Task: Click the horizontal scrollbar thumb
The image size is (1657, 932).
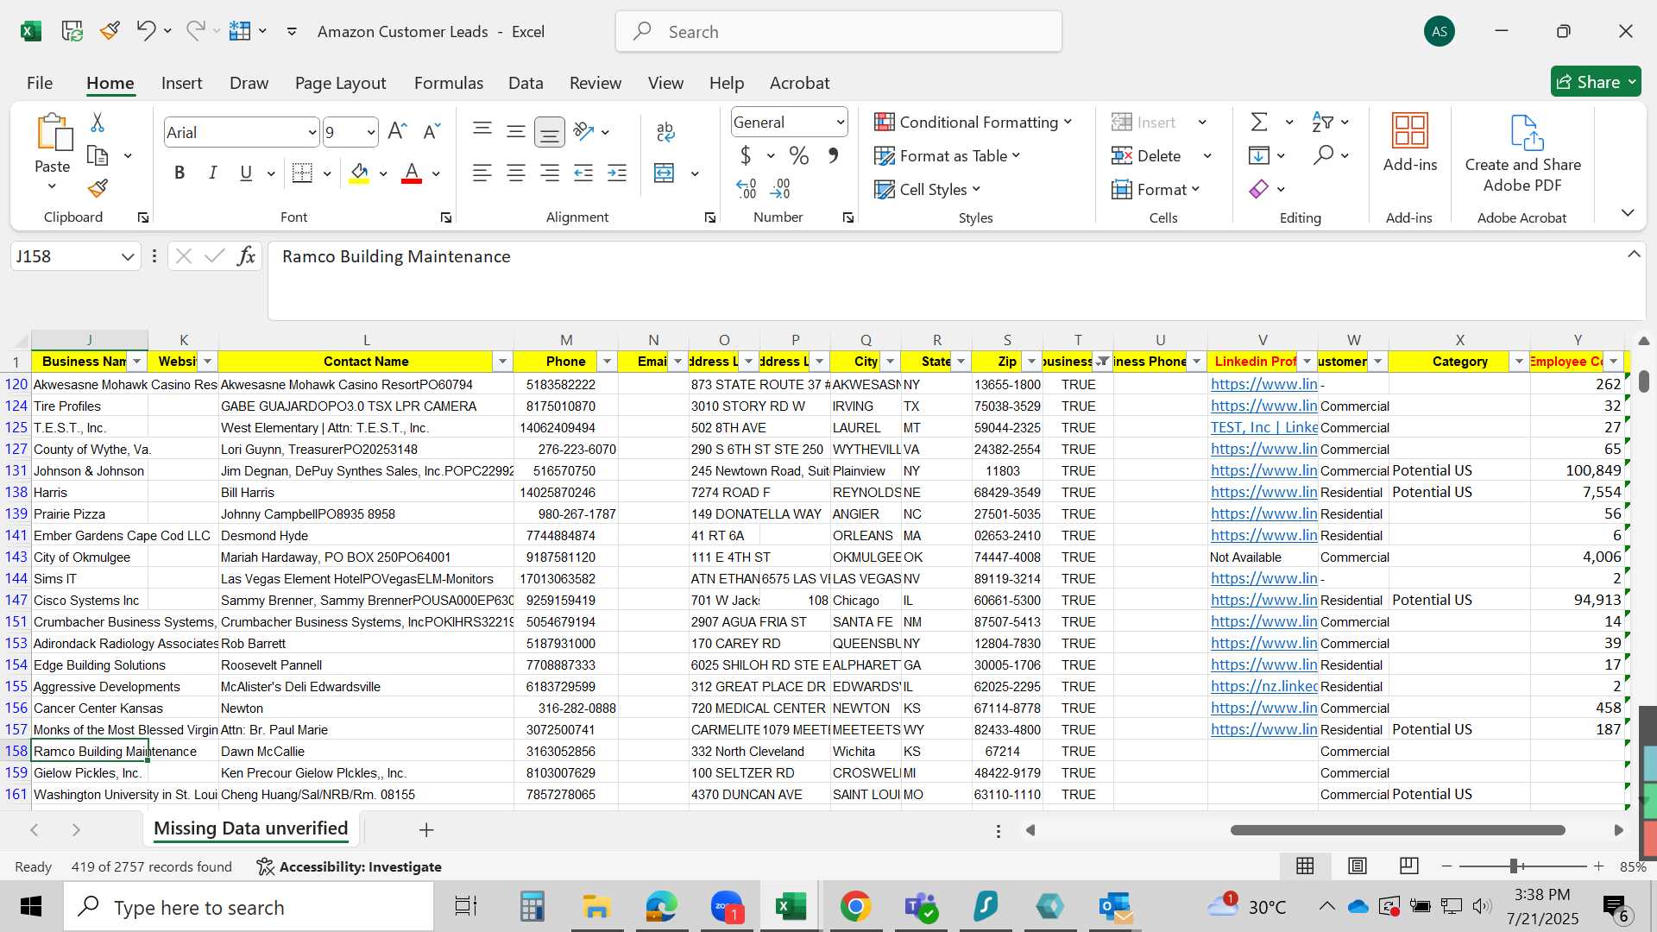Action: [1397, 830]
